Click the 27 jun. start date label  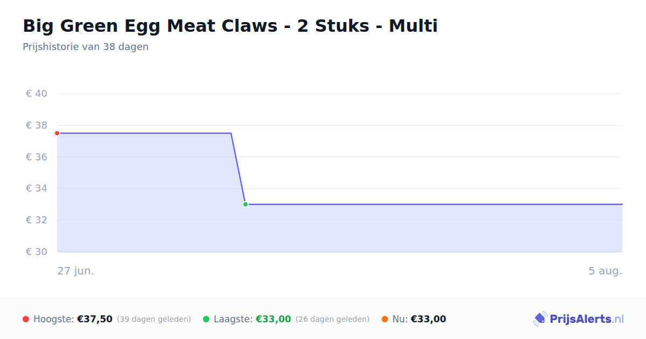(76, 271)
